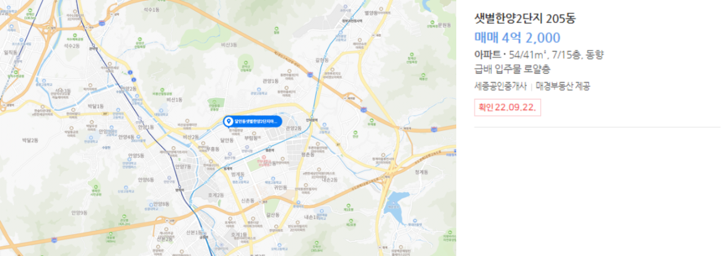Click the 인덕원역 subway station marker
The width and height of the screenshot is (721, 256).
tap(311, 116)
